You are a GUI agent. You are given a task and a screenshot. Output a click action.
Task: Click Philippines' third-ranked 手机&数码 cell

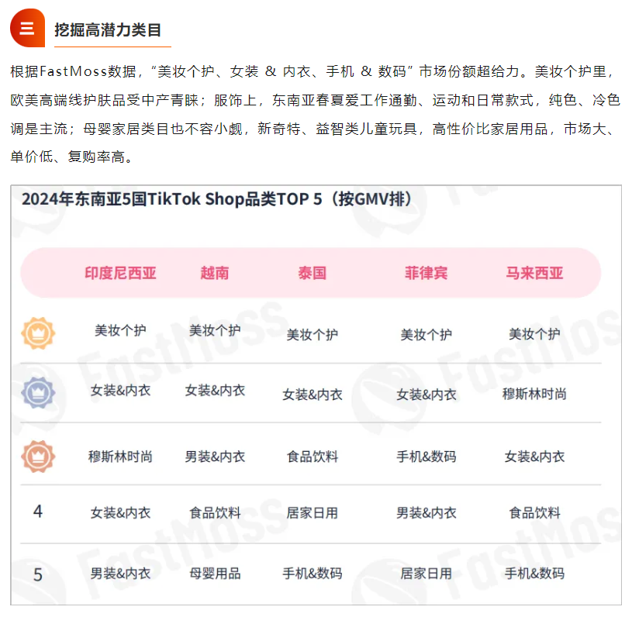[x=426, y=457]
